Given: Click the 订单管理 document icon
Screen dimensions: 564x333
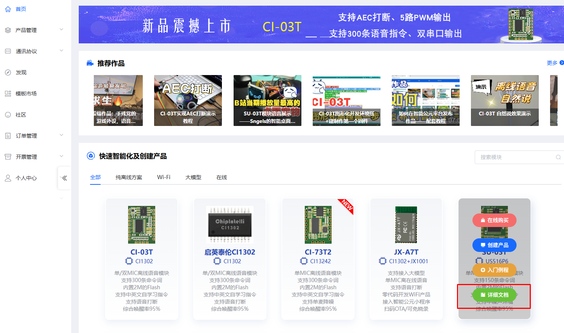Looking at the screenshot, I should click(8, 136).
